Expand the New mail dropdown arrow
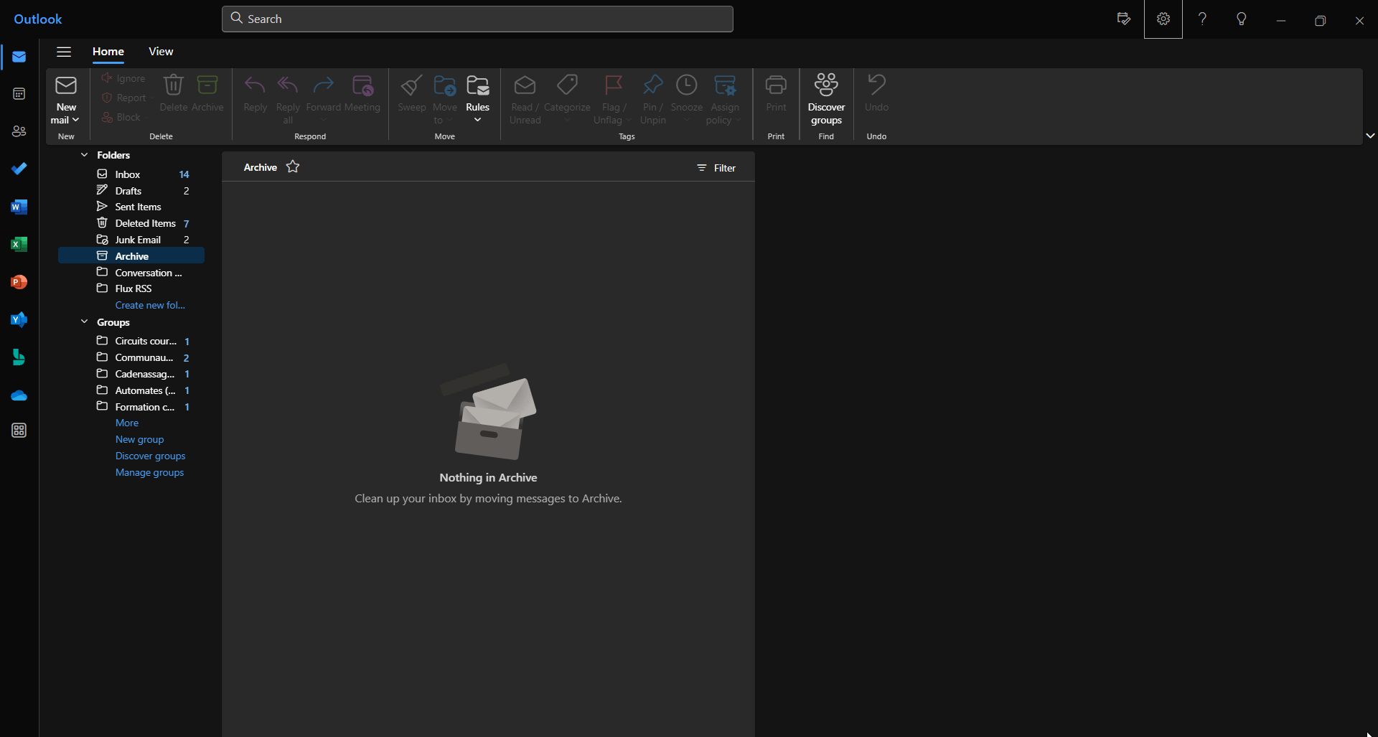Image resolution: width=1378 pixels, height=737 pixels. [x=75, y=120]
